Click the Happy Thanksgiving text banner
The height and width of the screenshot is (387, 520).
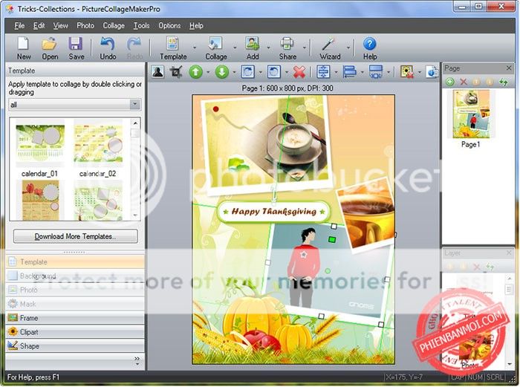click(x=274, y=211)
